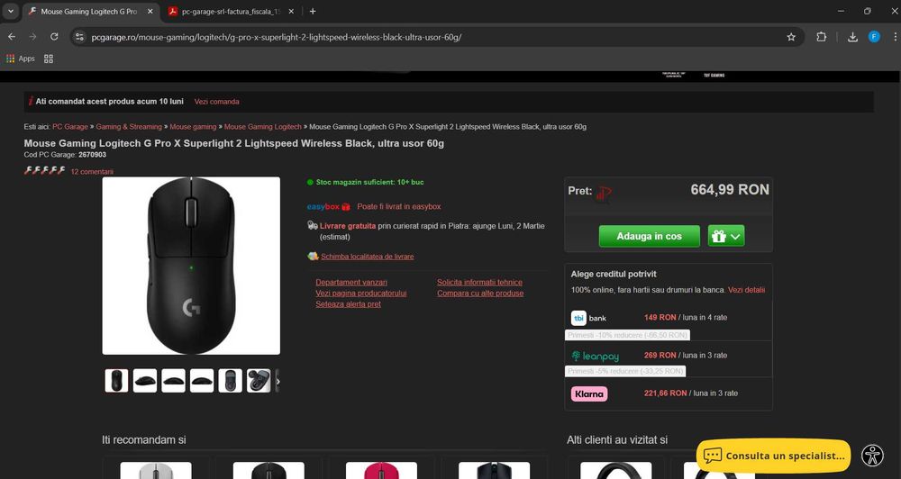The width and height of the screenshot is (901, 479).
Task: Click the easybox logo
Action: tap(329, 207)
